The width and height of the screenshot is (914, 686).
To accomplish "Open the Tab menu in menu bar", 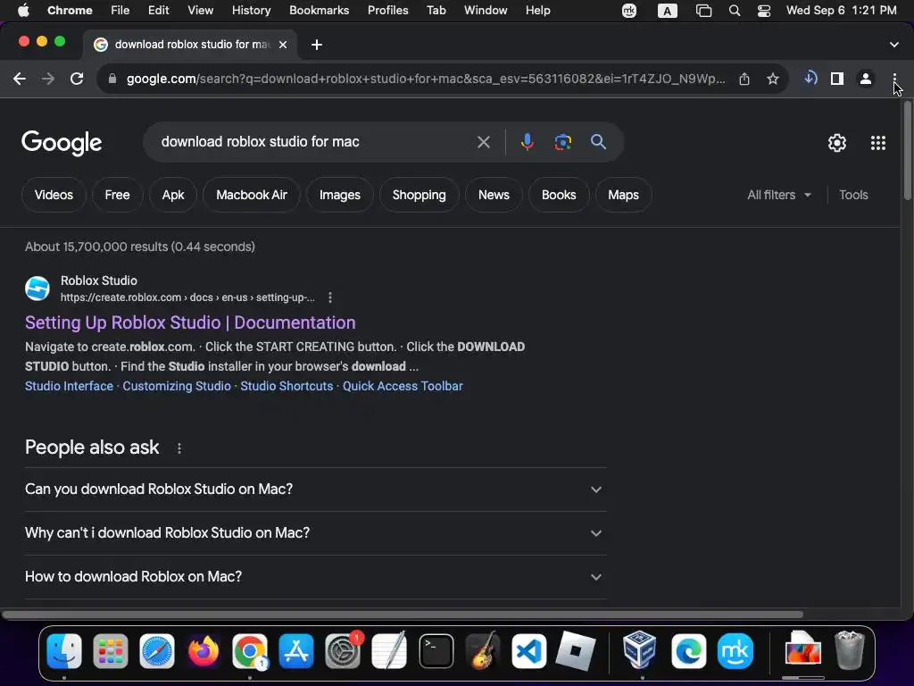I will coord(436,11).
